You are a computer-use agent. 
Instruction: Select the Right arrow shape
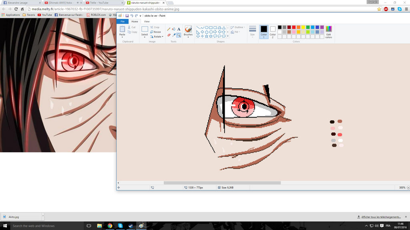click(x=215, y=32)
